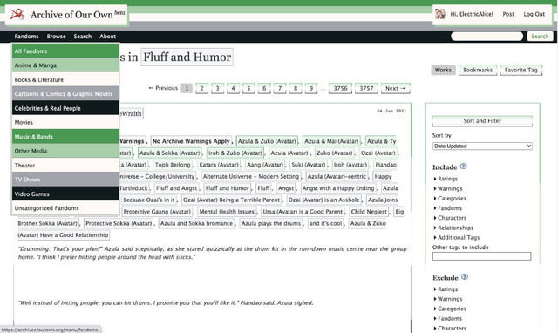Click the Log Out link

(x=534, y=14)
